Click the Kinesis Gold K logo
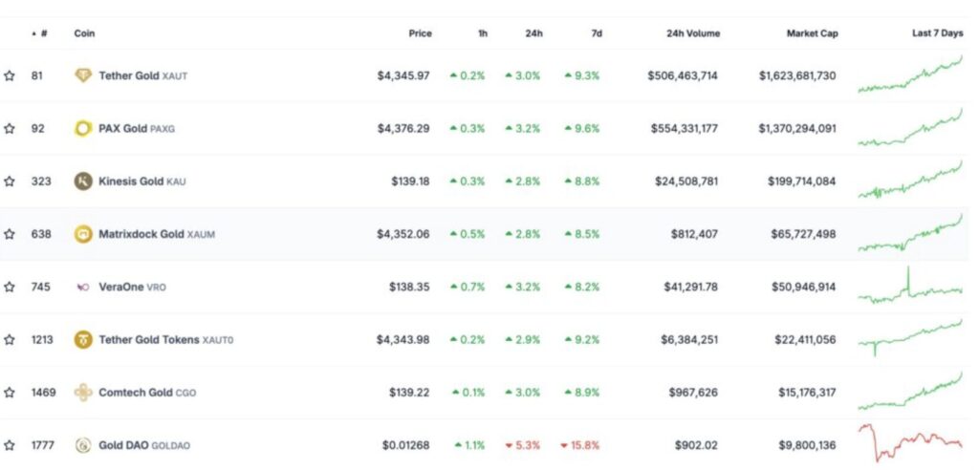This screenshot has height=470, width=979. click(83, 182)
